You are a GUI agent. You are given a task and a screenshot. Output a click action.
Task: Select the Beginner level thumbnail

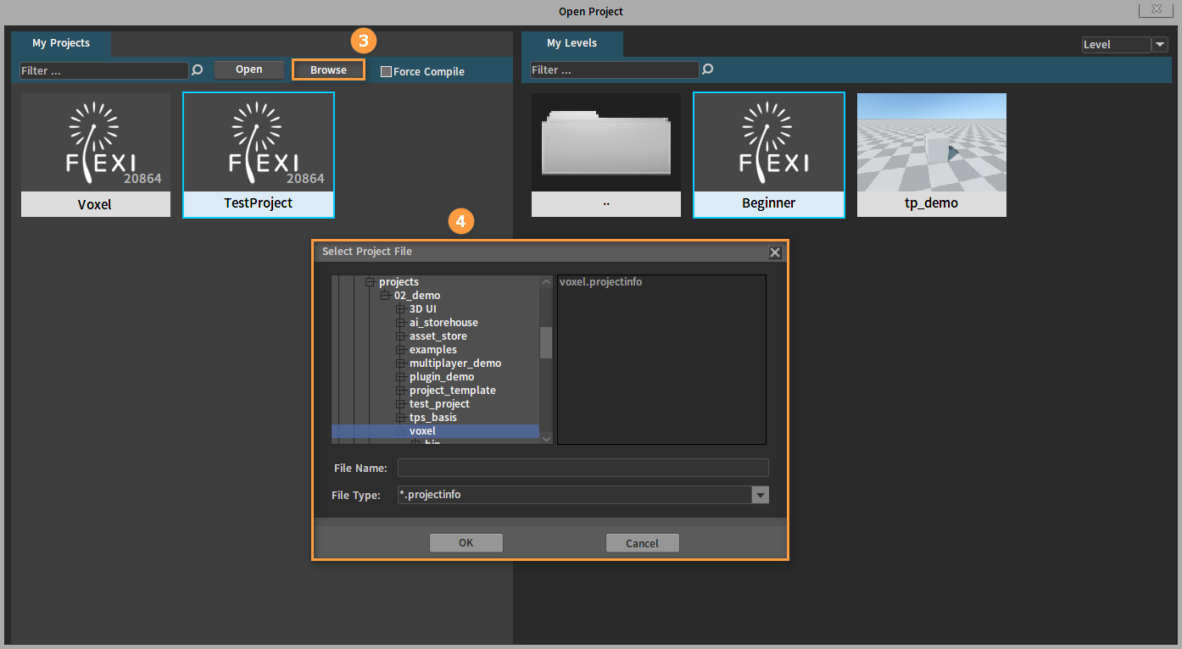[x=769, y=155]
